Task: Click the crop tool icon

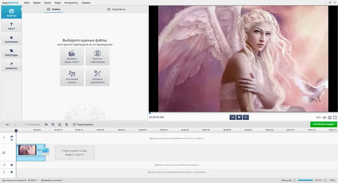Action: click(x=53, y=124)
